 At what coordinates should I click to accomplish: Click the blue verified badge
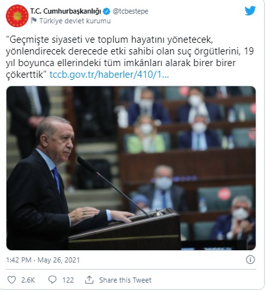pos(107,11)
